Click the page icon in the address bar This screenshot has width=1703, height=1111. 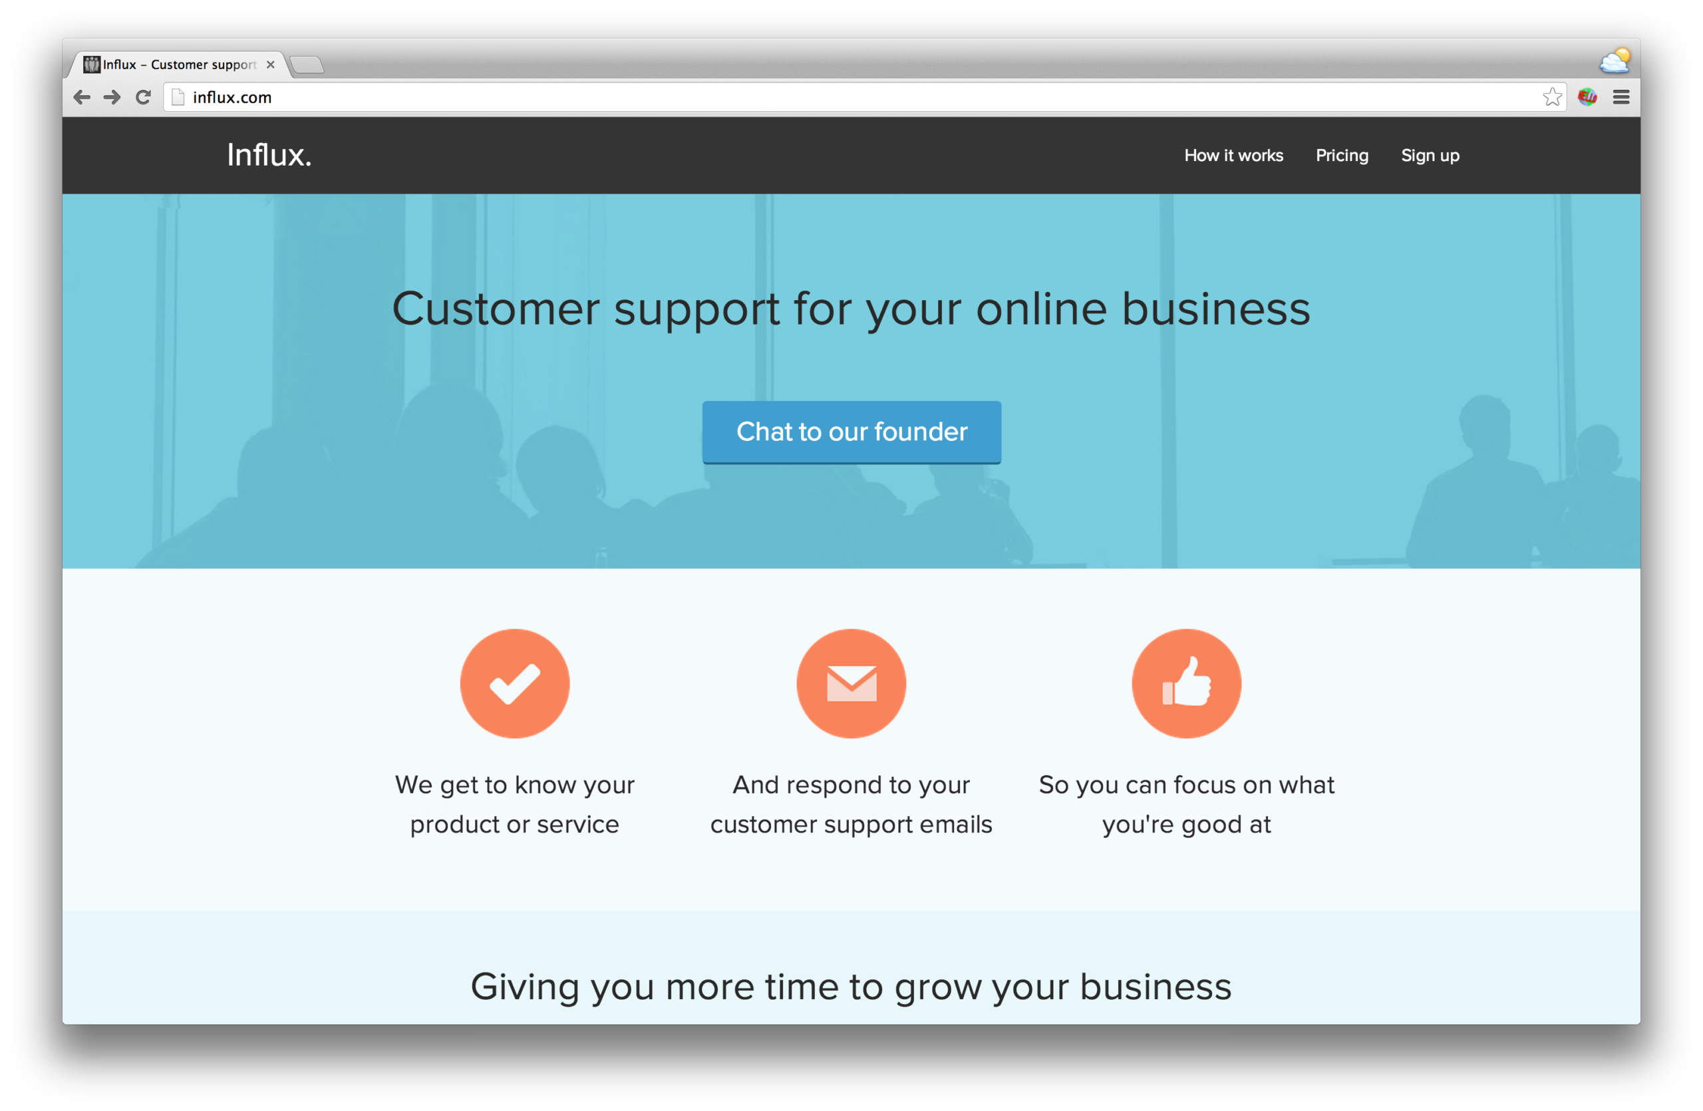coord(178,97)
